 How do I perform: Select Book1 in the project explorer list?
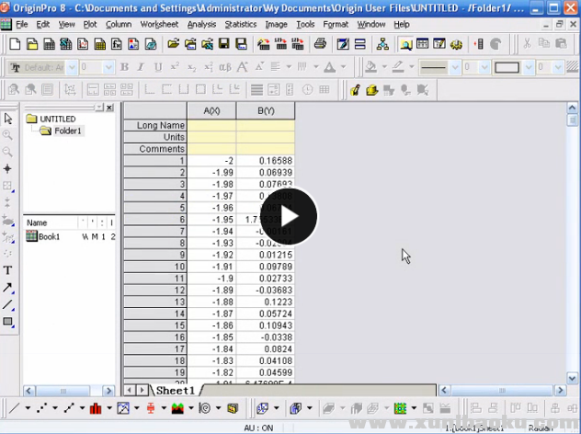coord(49,236)
